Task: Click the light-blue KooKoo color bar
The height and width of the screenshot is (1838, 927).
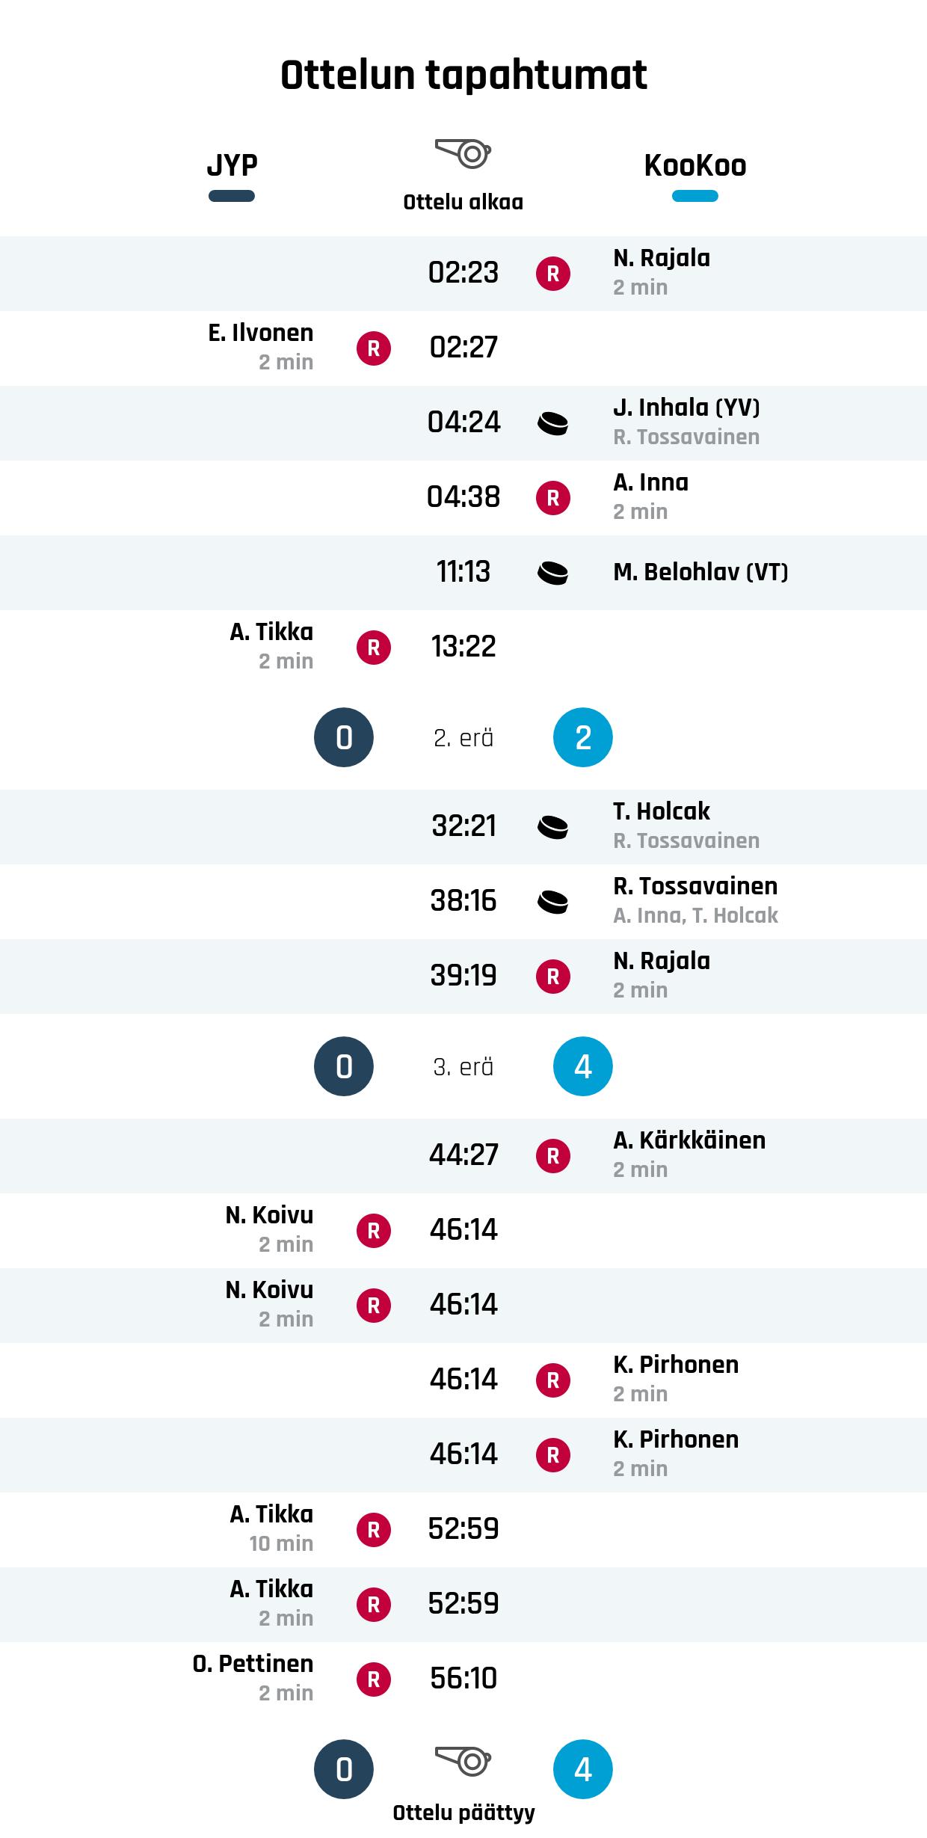Action: click(x=695, y=197)
